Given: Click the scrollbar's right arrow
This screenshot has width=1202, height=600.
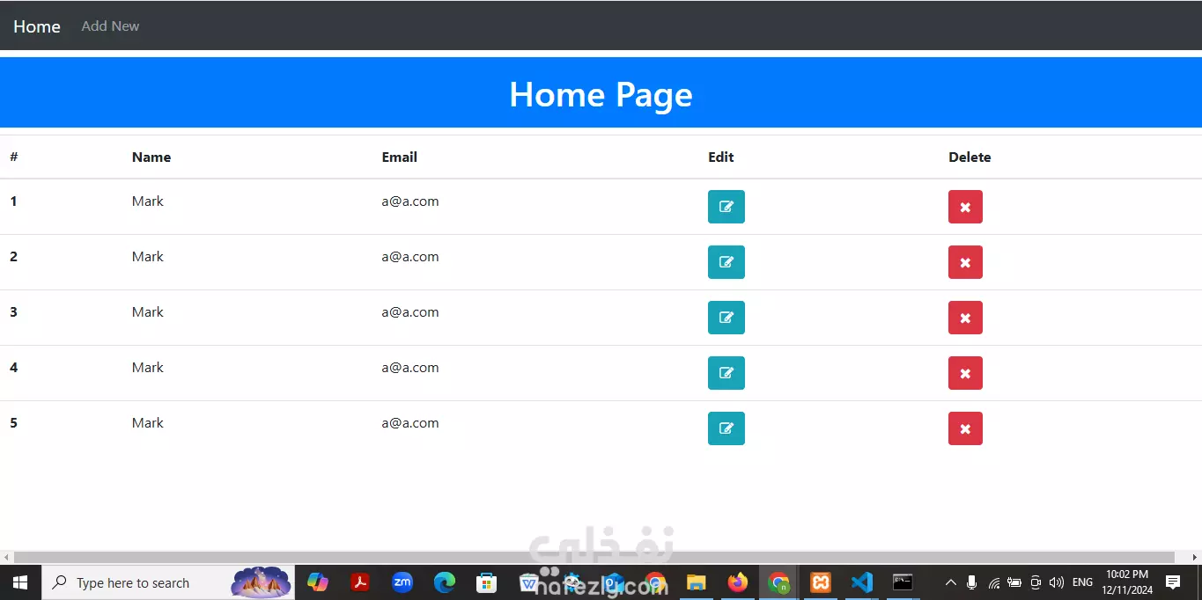Looking at the screenshot, I should click(x=1196, y=557).
